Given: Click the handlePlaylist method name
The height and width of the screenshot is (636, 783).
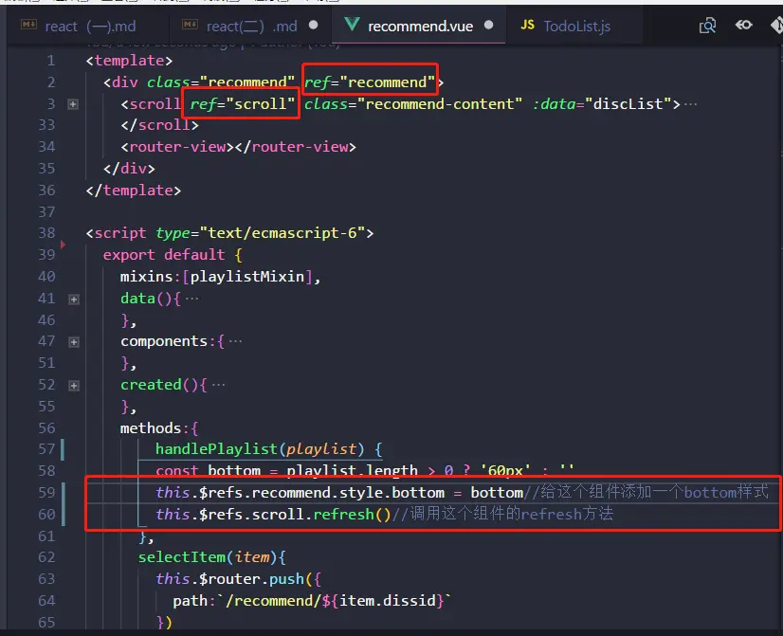Looking at the screenshot, I should coord(216,448).
